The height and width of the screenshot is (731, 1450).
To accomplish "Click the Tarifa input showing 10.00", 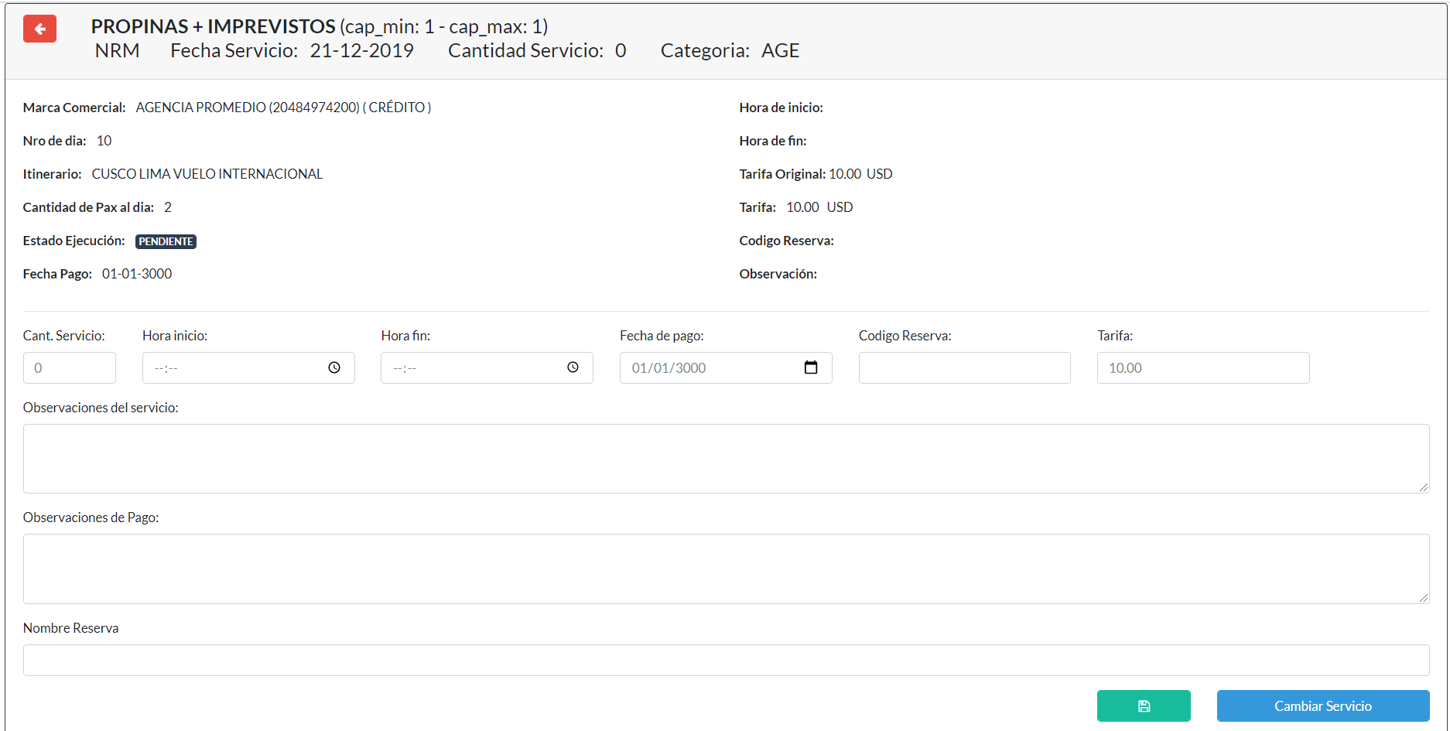I will point(1202,368).
